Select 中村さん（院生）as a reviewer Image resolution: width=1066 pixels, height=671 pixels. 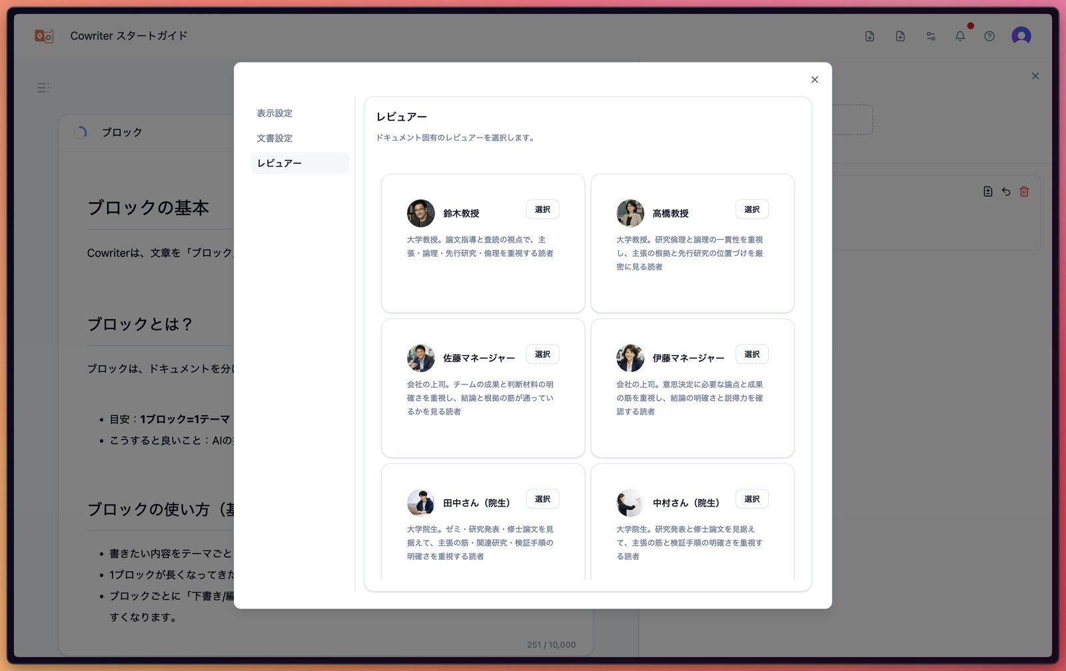[752, 498]
